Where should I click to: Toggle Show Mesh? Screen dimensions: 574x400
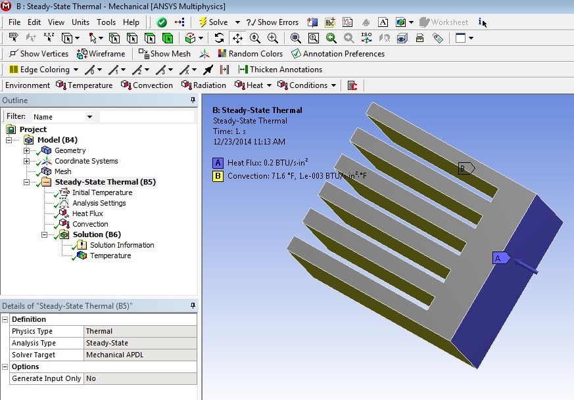click(x=164, y=54)
